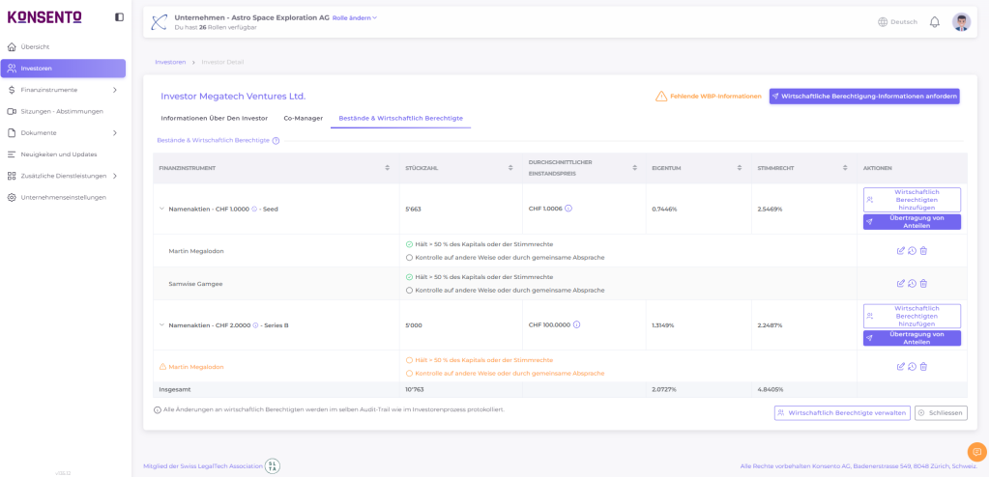Edit Martin Megalodon in the Series B section
This screenshot has height=477, width=990.
pos(900,367)
